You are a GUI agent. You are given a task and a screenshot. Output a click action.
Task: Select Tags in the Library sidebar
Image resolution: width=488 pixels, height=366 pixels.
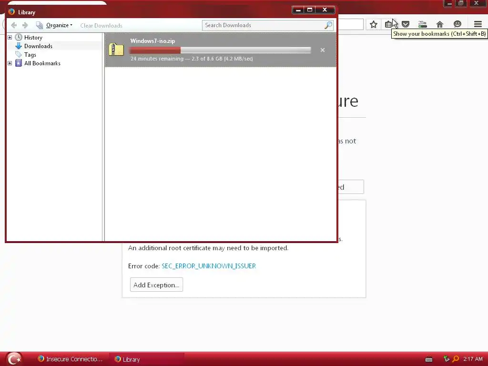pyautogui.click(x=30, y=55)
